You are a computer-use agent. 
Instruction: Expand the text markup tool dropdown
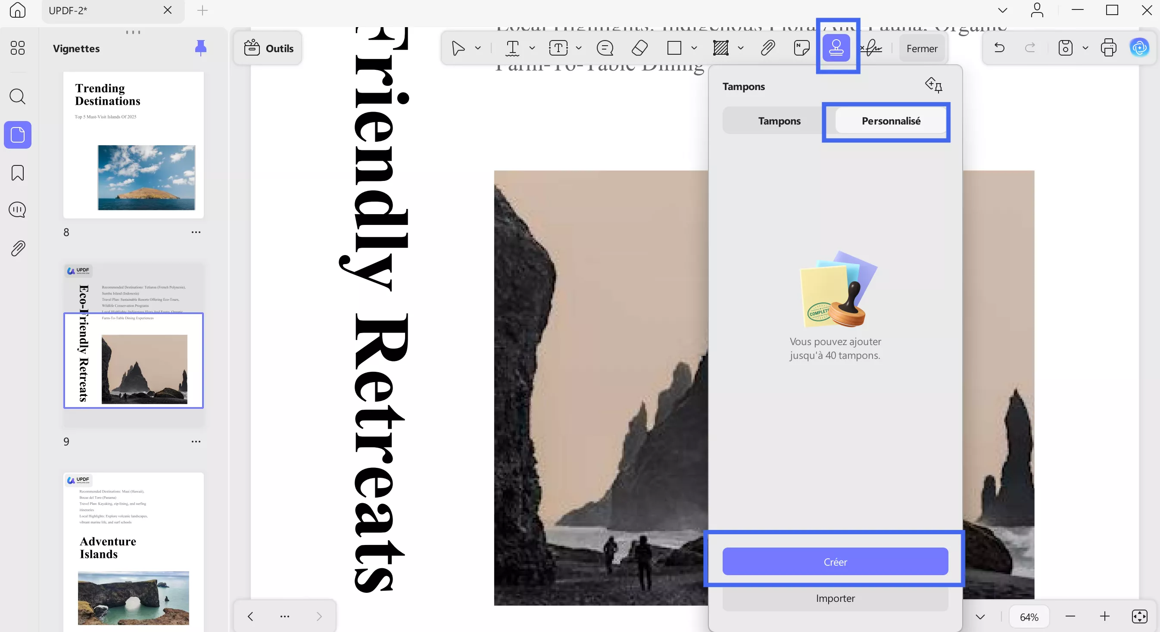tap(532, 48)
